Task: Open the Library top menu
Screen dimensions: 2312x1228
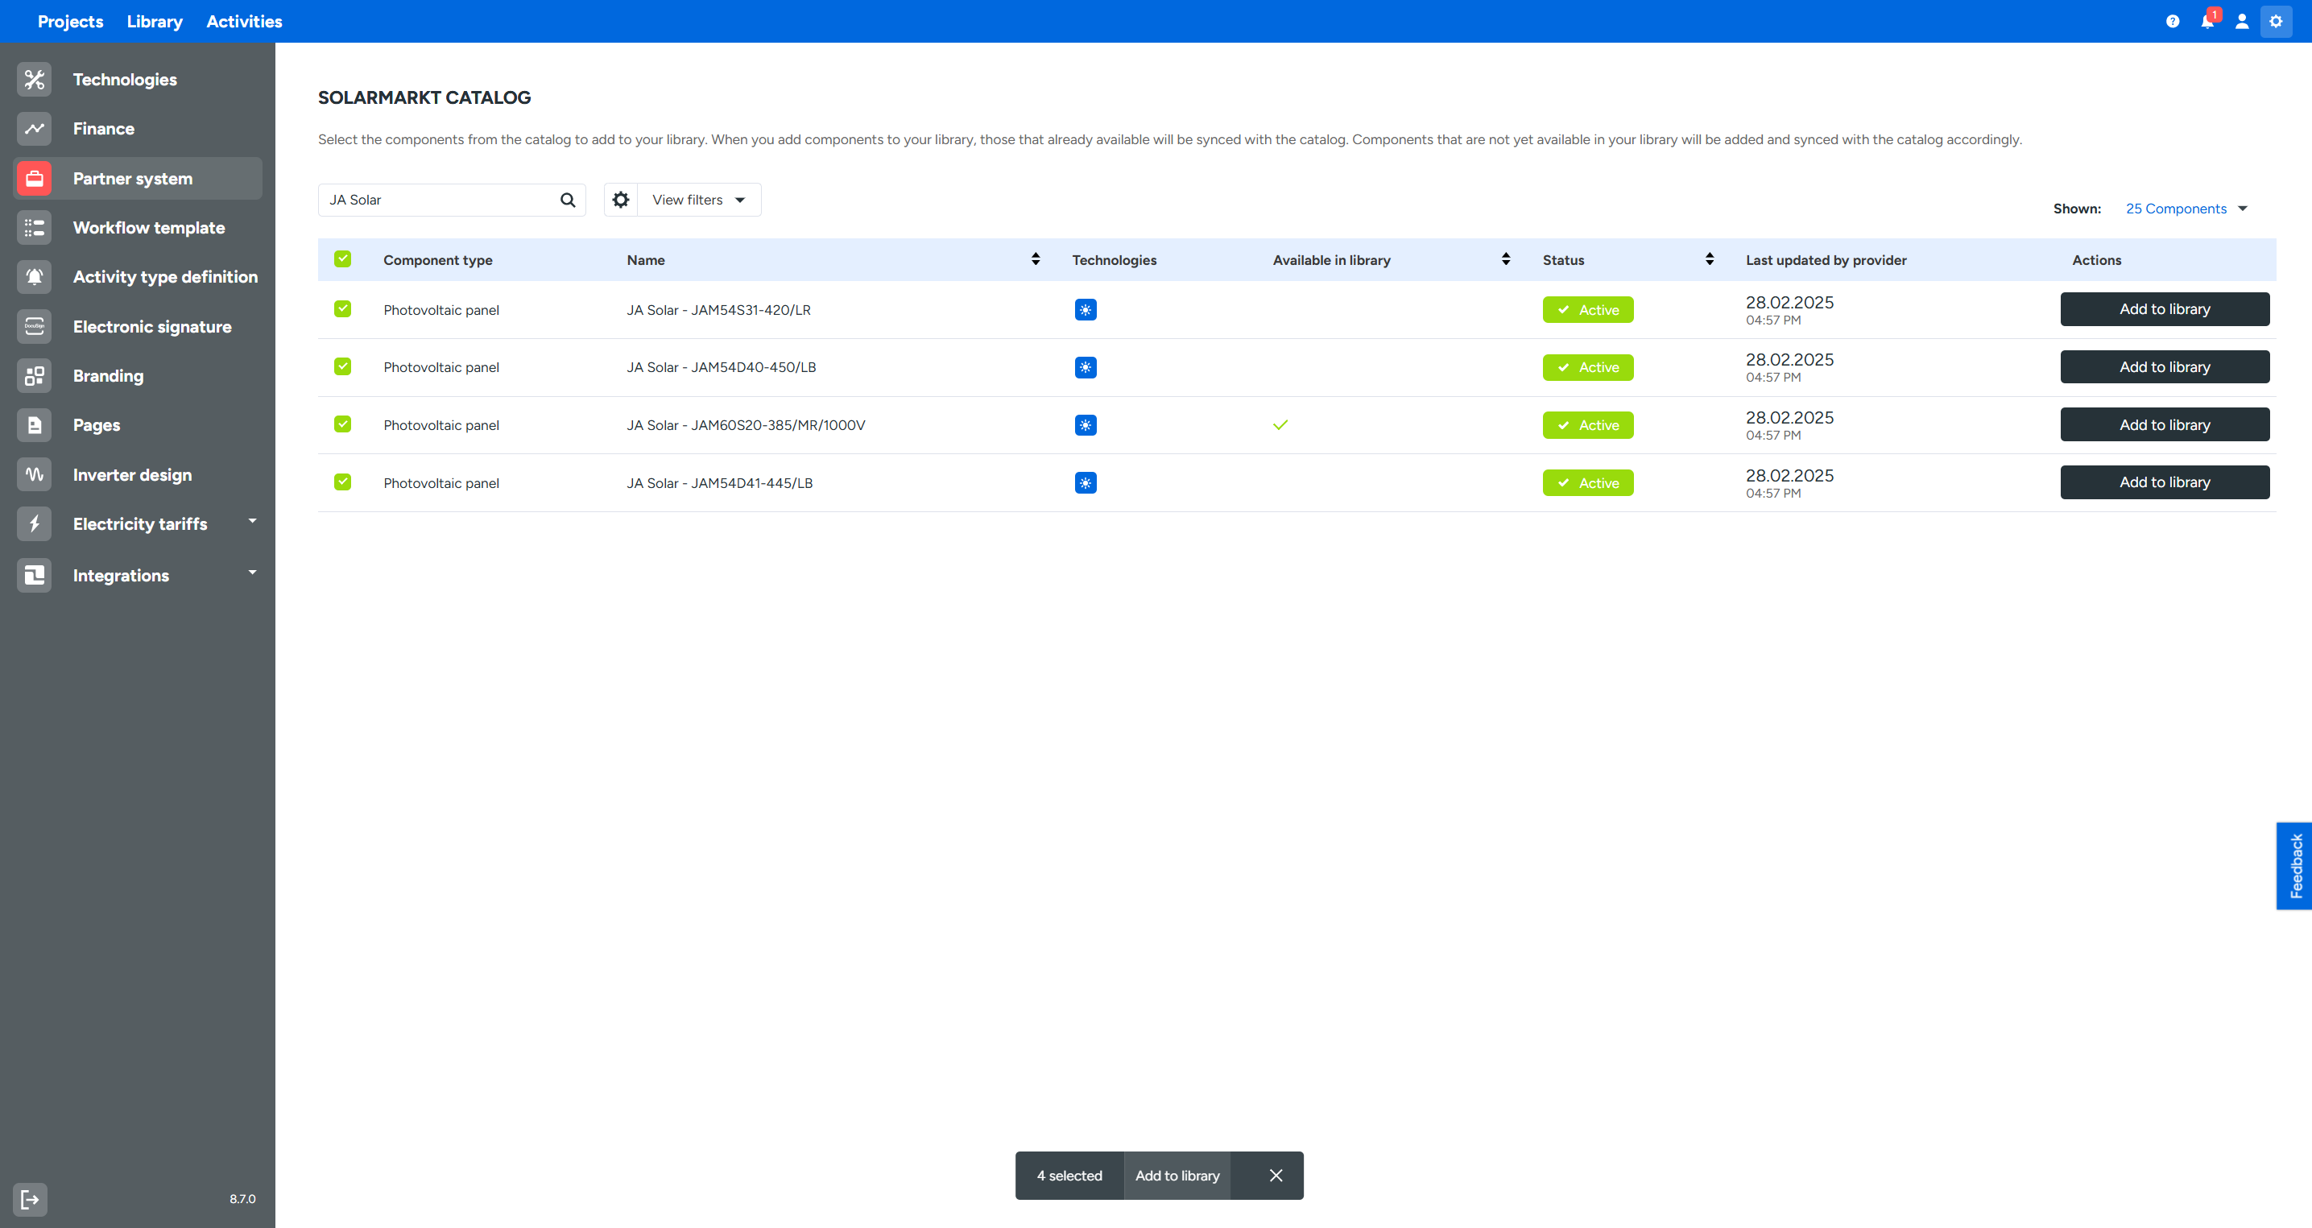Action: tap(155, 22)
